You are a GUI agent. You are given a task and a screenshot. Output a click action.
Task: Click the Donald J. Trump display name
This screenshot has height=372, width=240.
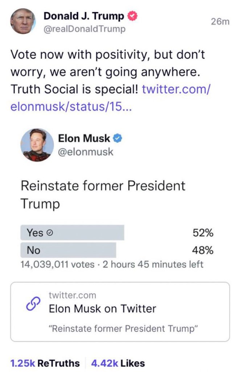(x=83, y=16)
